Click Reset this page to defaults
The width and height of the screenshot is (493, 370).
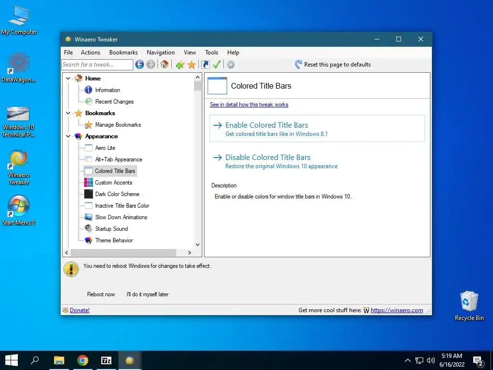[333, 65]
